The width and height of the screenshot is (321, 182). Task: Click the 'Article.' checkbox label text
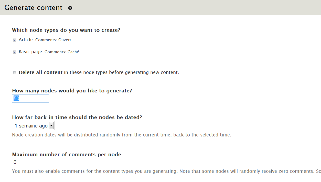coord(26,40)
